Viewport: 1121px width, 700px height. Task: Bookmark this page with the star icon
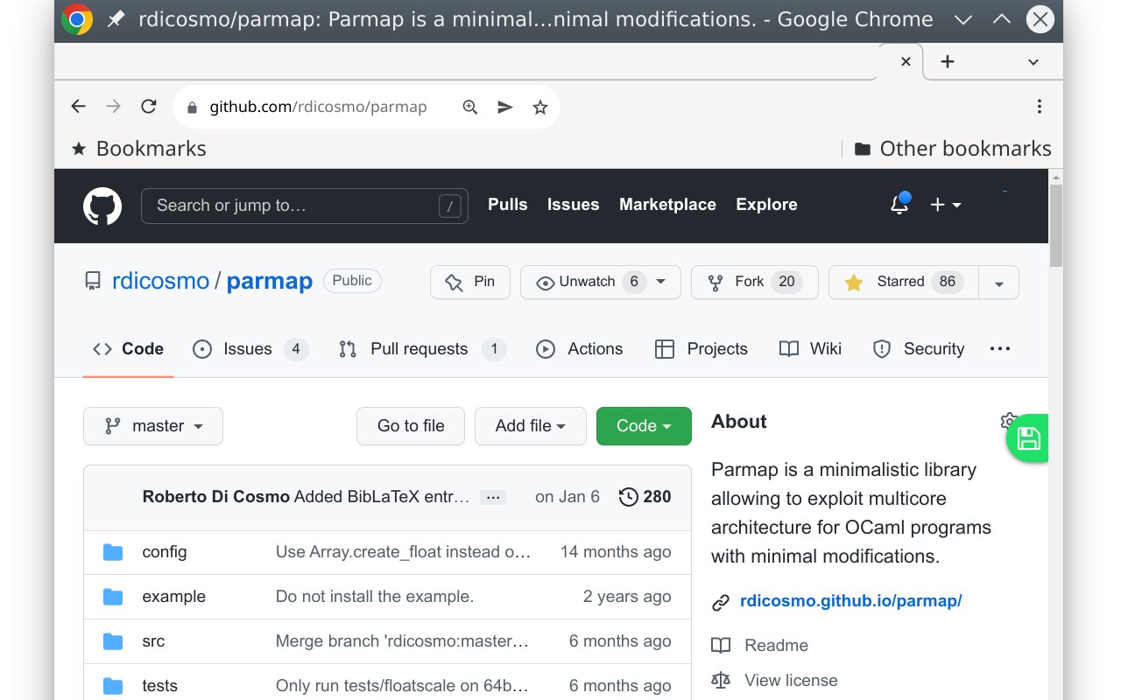coord(540,107)
